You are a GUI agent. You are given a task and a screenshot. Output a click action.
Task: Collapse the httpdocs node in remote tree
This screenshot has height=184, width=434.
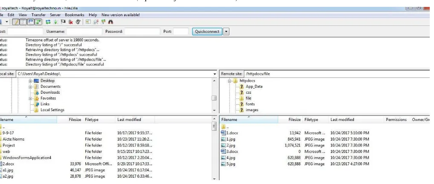[x=229, y=81]
